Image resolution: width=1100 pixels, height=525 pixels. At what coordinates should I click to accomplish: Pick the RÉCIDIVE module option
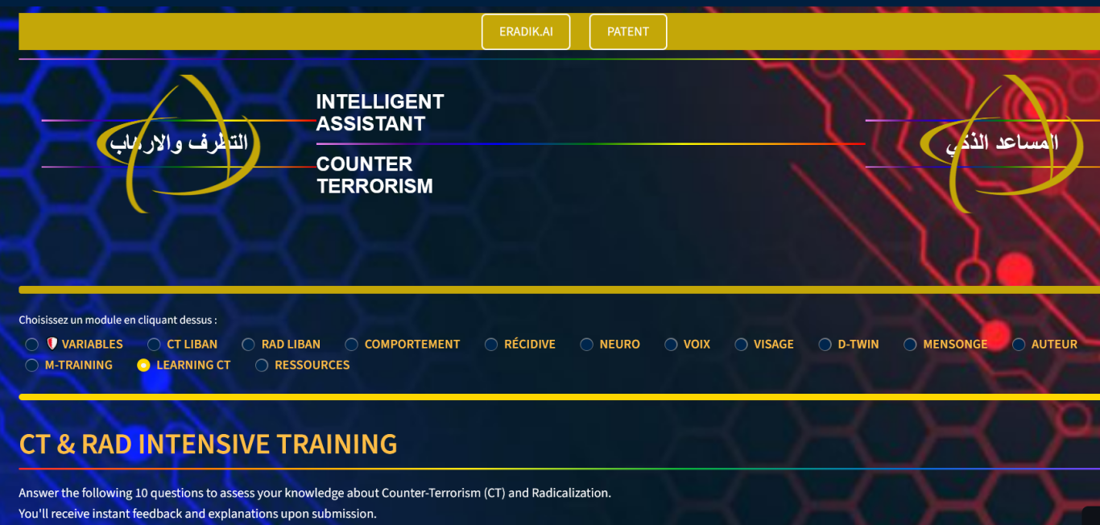tap(491, 345)
